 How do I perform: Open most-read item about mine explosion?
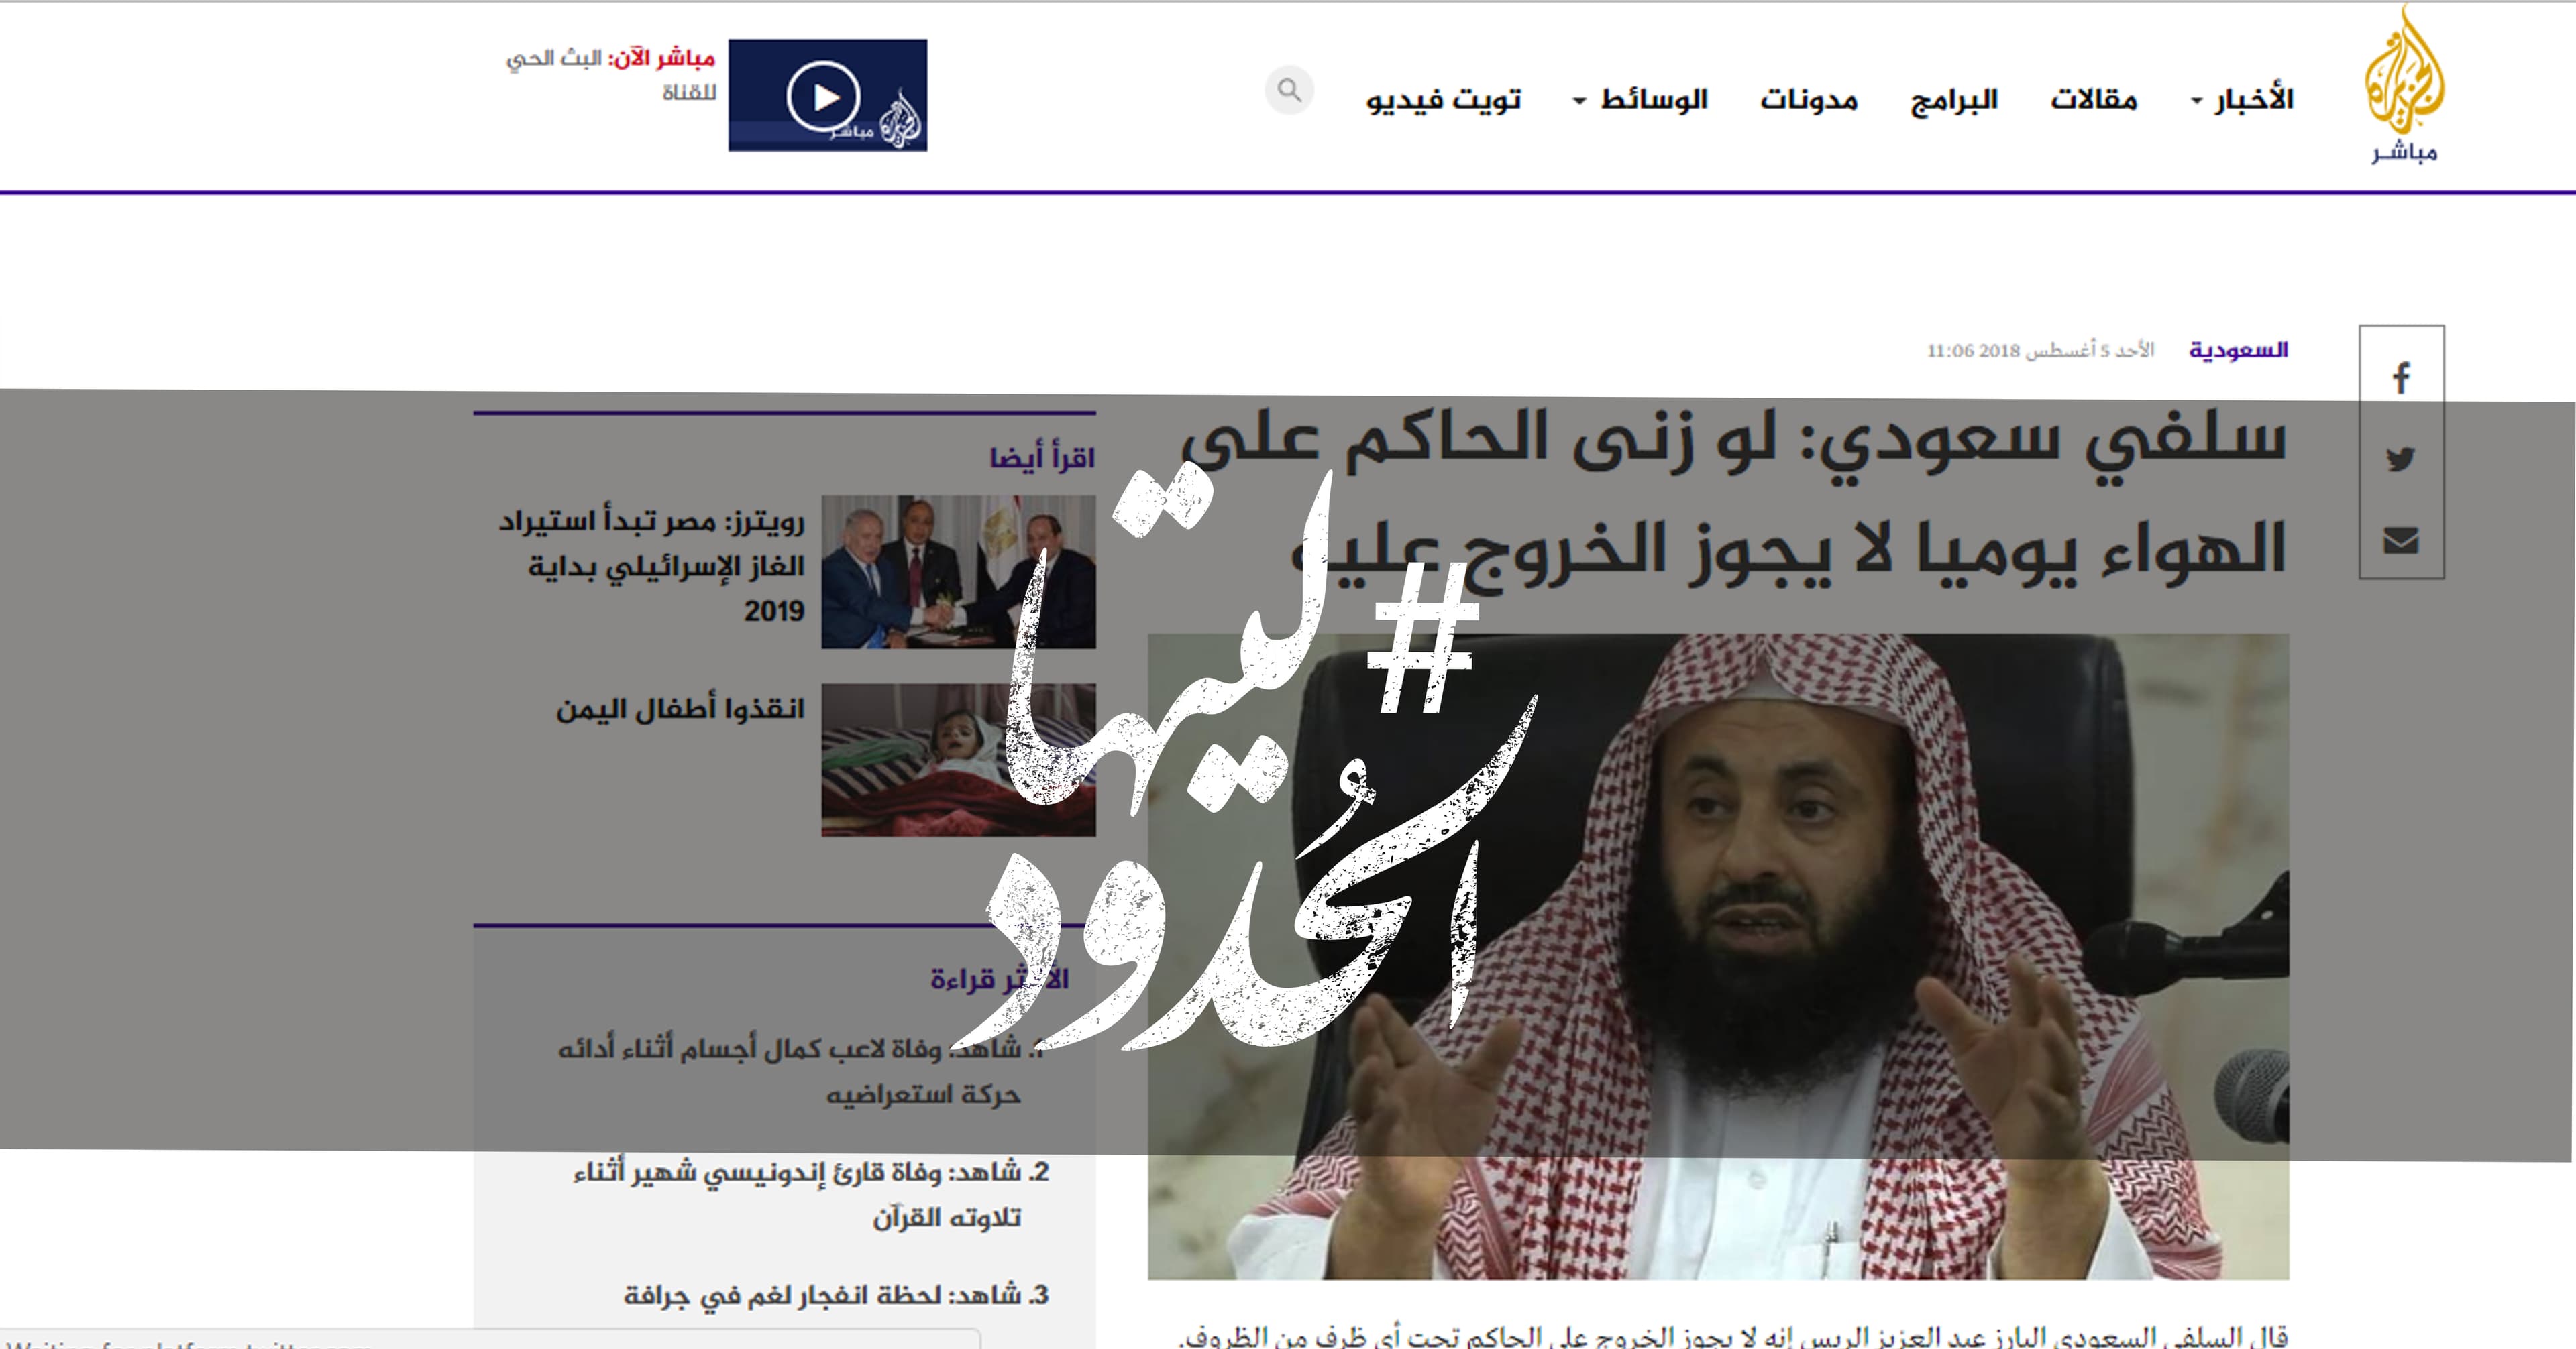click(x=836, y=1295)
